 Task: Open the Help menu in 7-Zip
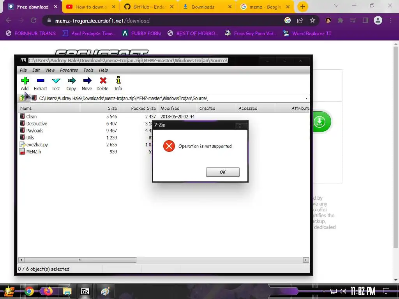[103, 70]
